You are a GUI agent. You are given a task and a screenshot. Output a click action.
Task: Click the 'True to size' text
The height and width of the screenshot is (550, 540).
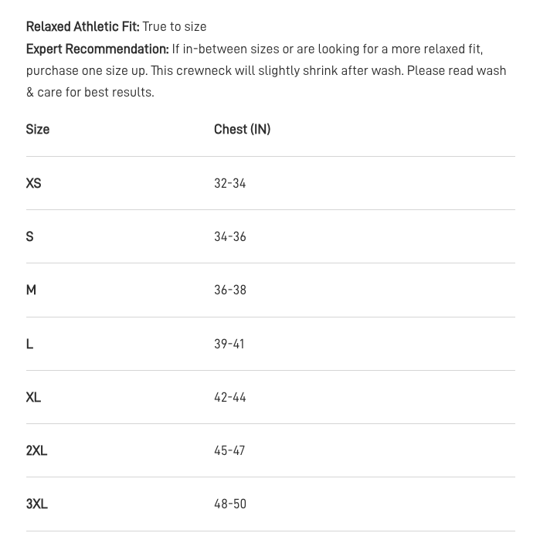pyautogui.click(x=175, y=27)
